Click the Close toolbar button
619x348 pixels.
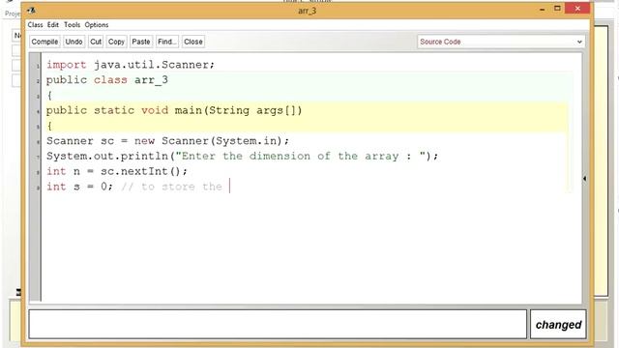(193, 42)
